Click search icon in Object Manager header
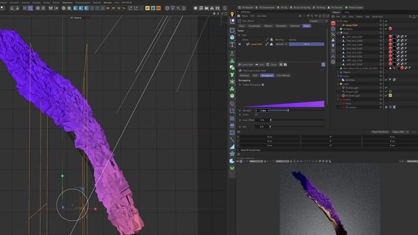The height and width of the screenshot is (235, 418). pyautogui.click(x=410, y=16)
